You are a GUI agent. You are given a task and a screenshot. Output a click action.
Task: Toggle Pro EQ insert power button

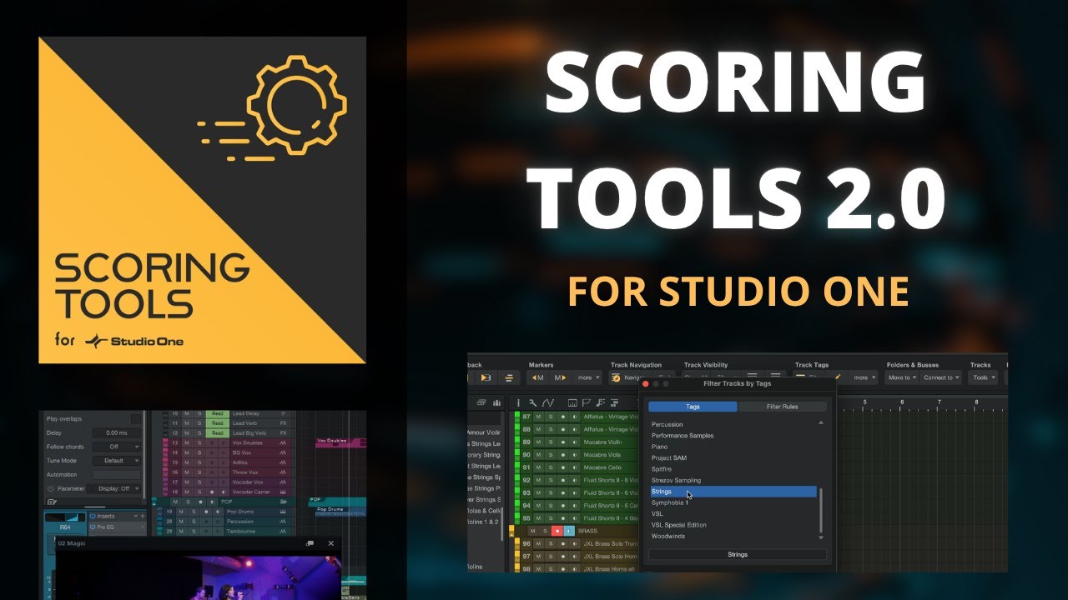click(x=92, y=527)
